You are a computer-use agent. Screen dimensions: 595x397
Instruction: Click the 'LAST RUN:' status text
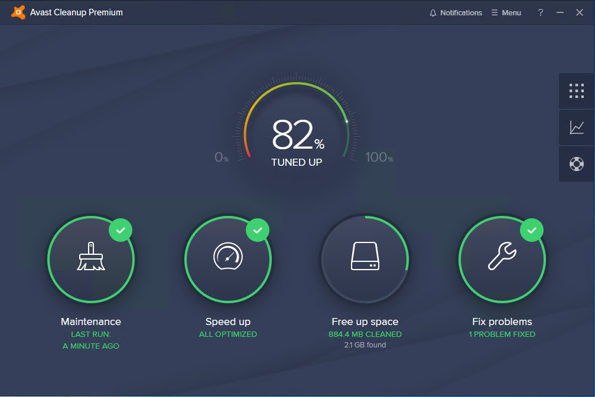click(x=90, y=334)
